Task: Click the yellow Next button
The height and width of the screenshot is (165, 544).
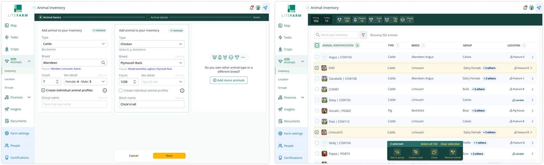Action: (169, 156)
